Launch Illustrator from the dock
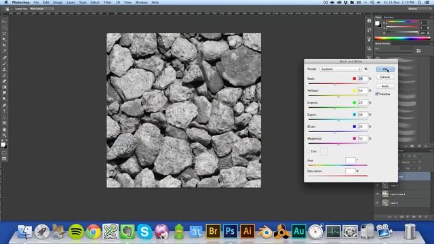 (248, 231)
